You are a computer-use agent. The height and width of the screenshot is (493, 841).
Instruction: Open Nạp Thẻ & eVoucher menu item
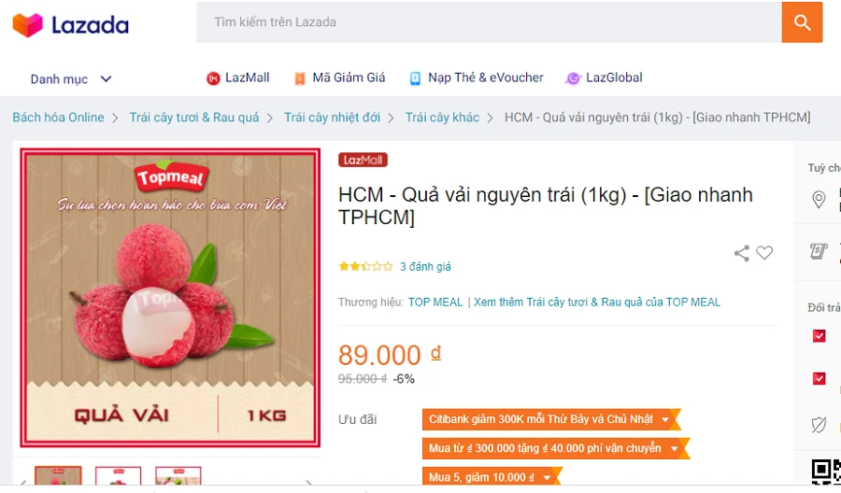point(477,78)
